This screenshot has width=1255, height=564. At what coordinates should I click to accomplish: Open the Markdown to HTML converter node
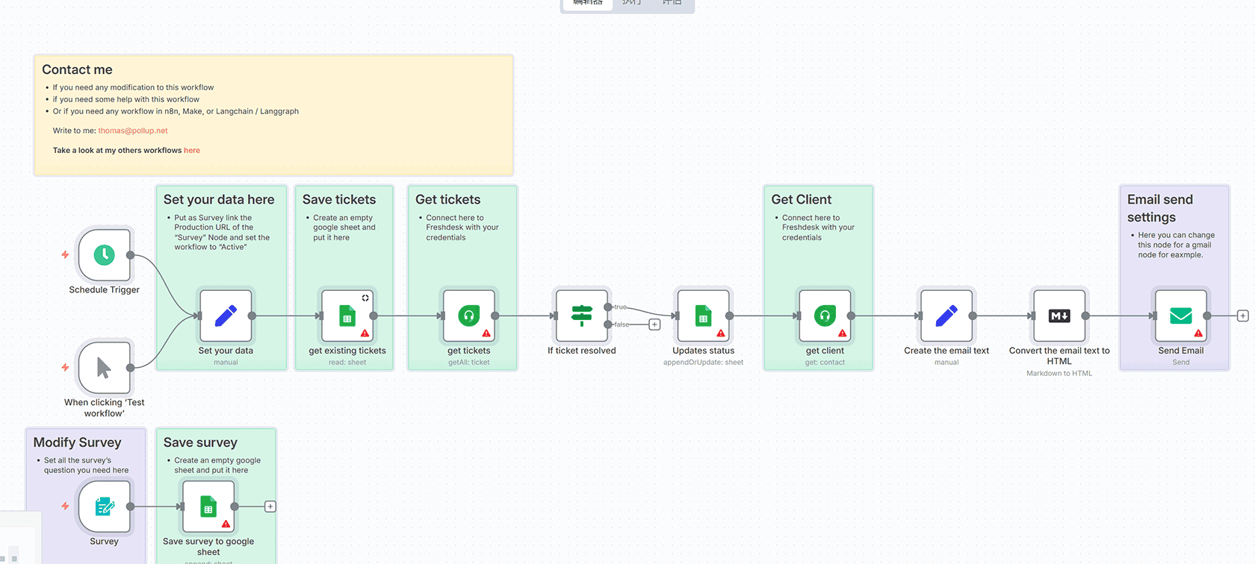1059,316
